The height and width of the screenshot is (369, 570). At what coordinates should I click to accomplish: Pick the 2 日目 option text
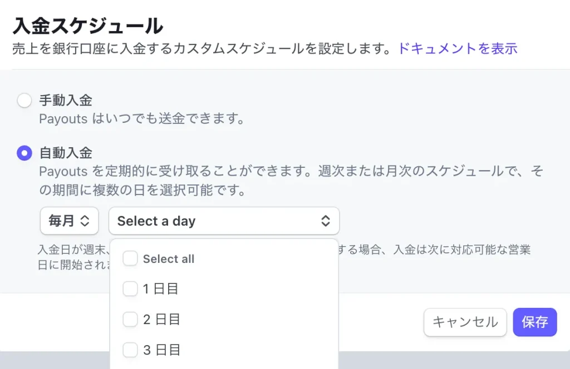click(x=161, y=320)
